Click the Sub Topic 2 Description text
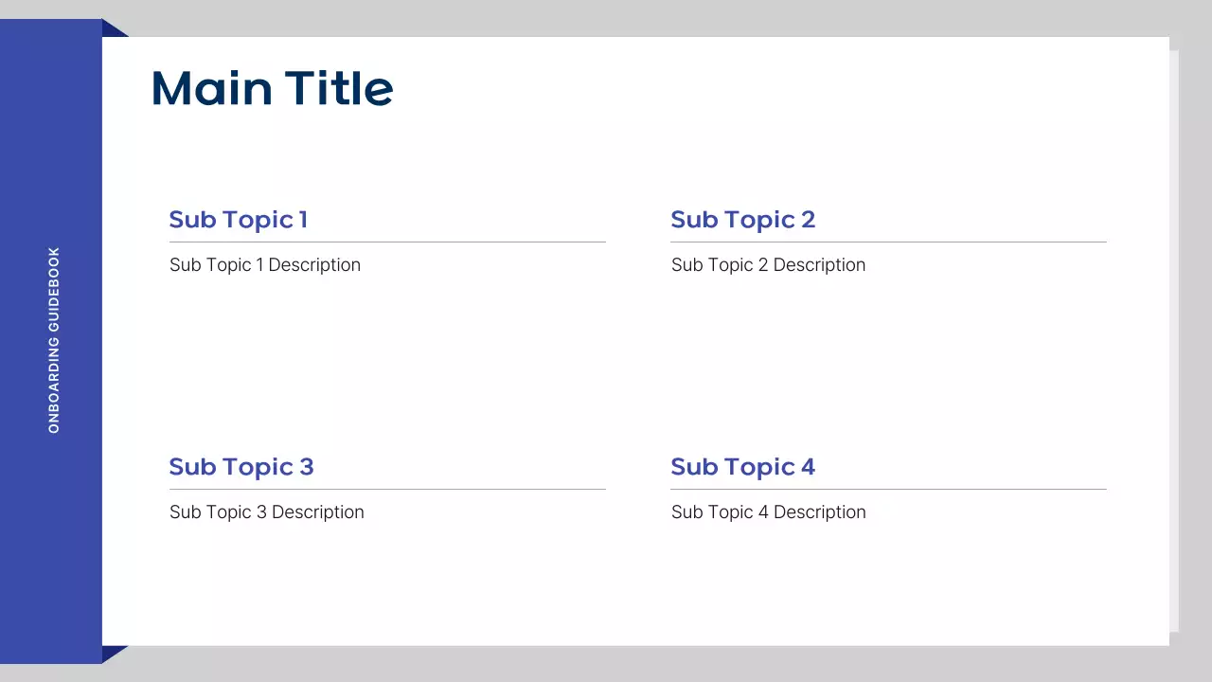This screenshot has width=1212, height=682. coord(768,265)
